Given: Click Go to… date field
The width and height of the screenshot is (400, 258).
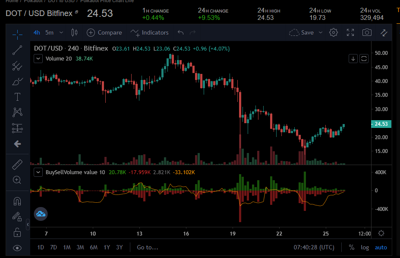Looking at the screenshot, I should coord(148,247).
